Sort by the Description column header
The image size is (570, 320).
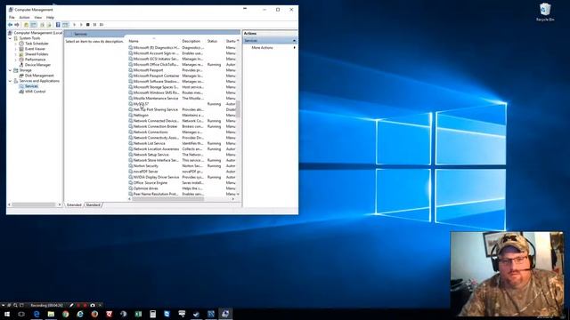(193, 42)
